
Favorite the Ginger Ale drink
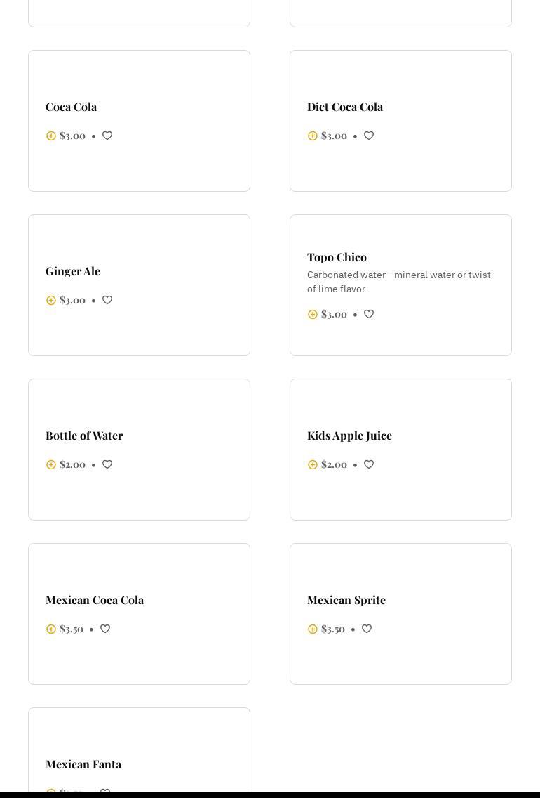[x=107, y=300]
